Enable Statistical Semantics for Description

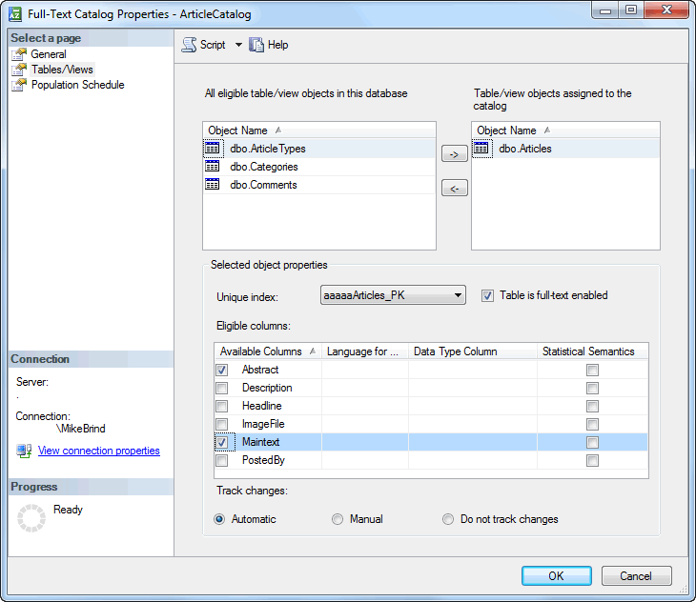click(x=592, y=388)
